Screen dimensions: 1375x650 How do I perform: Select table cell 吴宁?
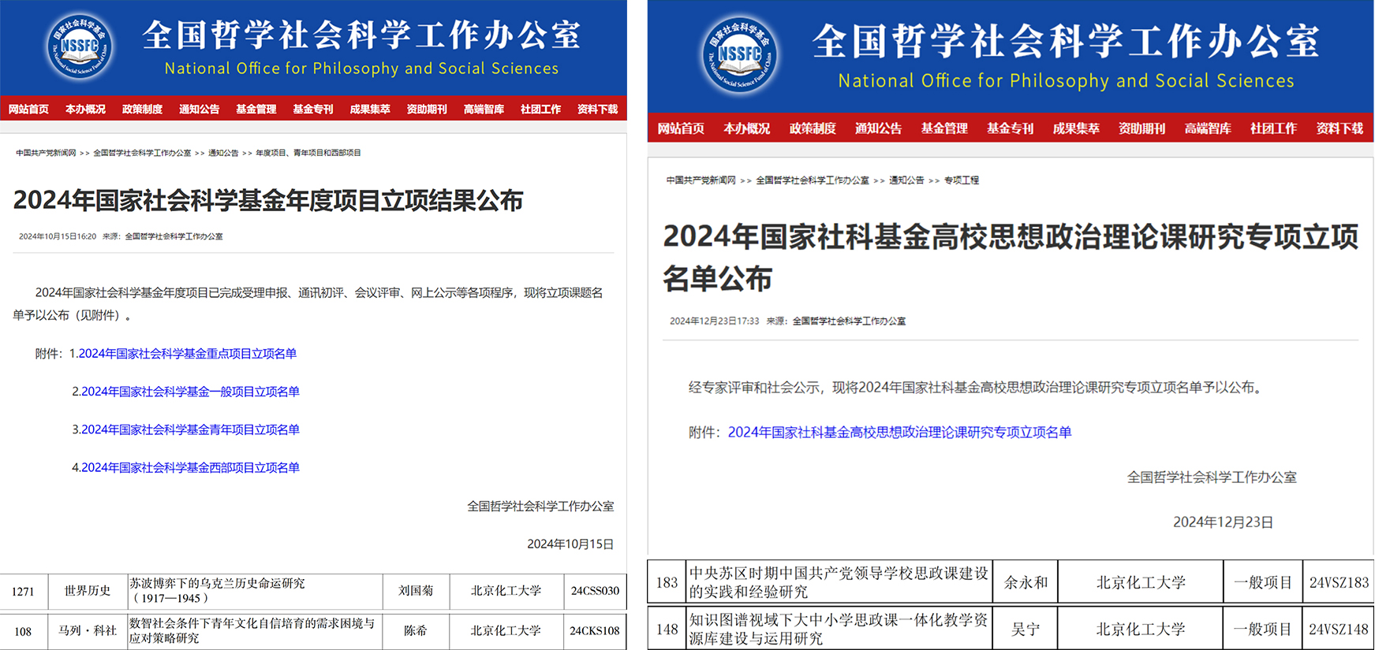1026,629
